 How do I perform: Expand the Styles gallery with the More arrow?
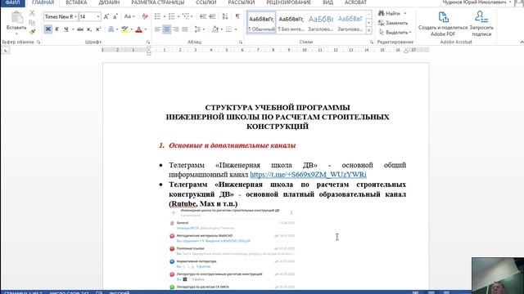click(x=369, y=30)
